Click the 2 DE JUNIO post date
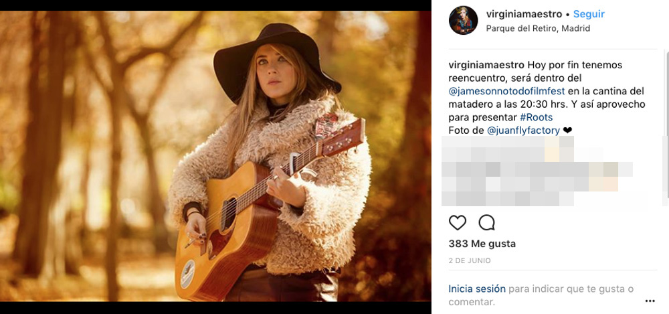669x314 pixels. [470, 260]
